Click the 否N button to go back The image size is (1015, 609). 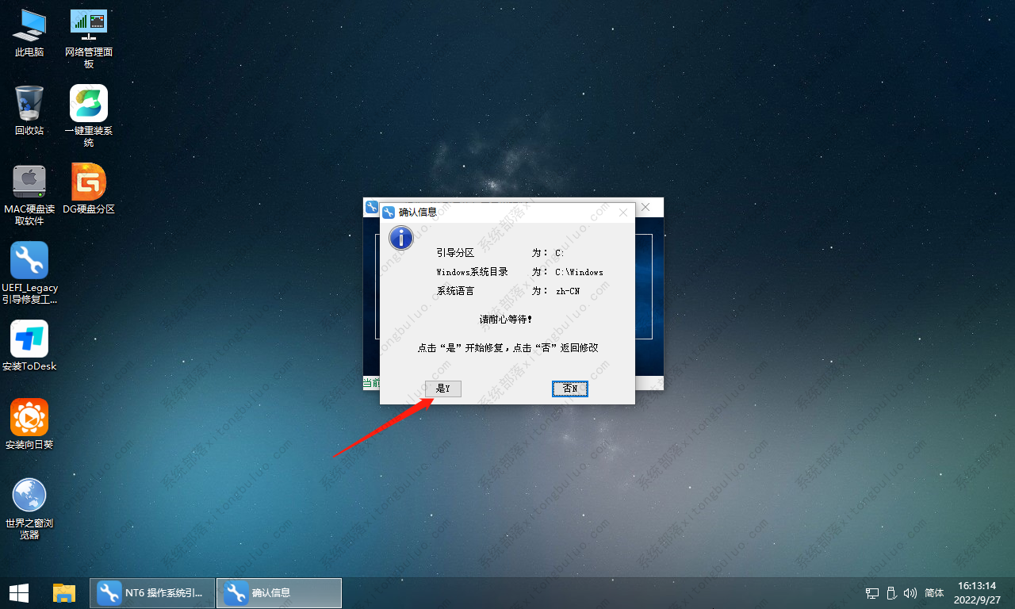[x=569, y=389]
